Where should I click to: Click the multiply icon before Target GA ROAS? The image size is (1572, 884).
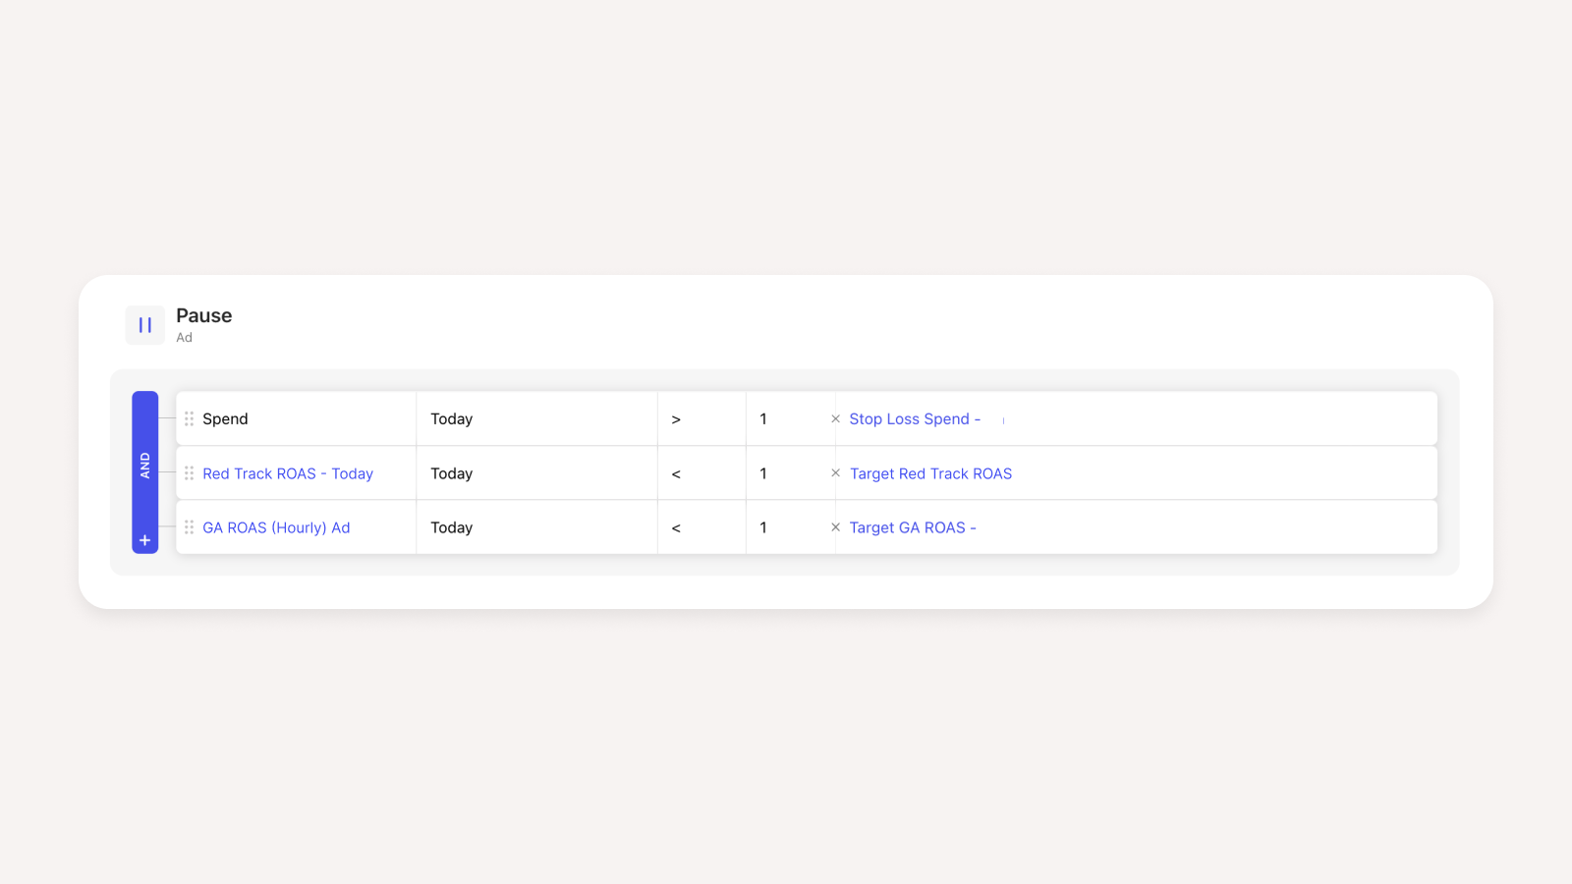(x=836, y=527)
